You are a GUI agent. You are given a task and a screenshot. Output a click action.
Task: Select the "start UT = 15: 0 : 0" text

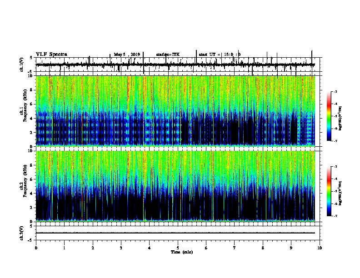click(x=220, y=55)
